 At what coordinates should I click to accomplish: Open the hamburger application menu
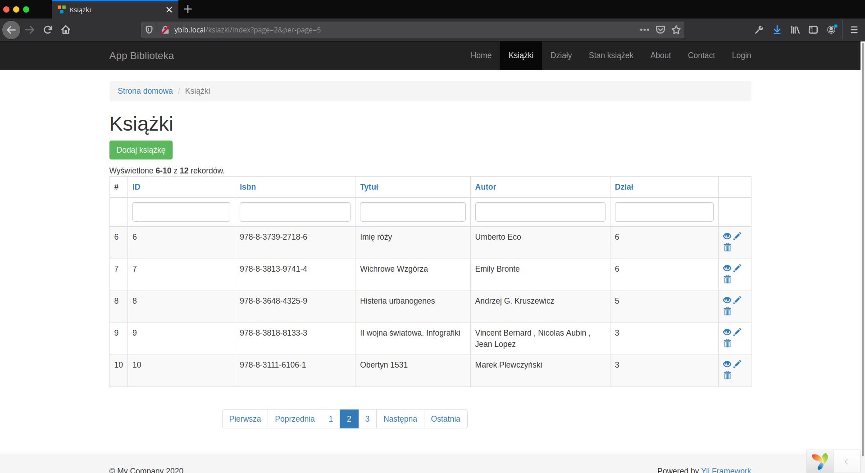point(854,30)
